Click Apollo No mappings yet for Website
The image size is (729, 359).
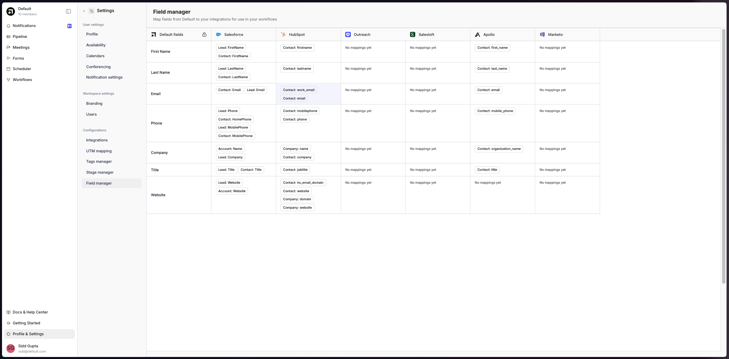488,183
